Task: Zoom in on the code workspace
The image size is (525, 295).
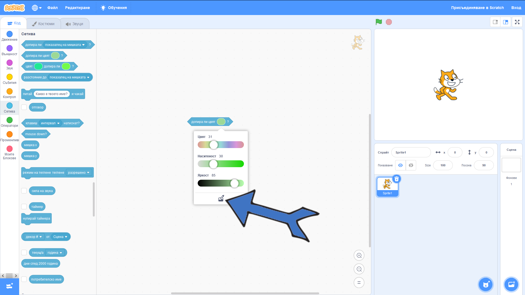Action: coord(359,255)
